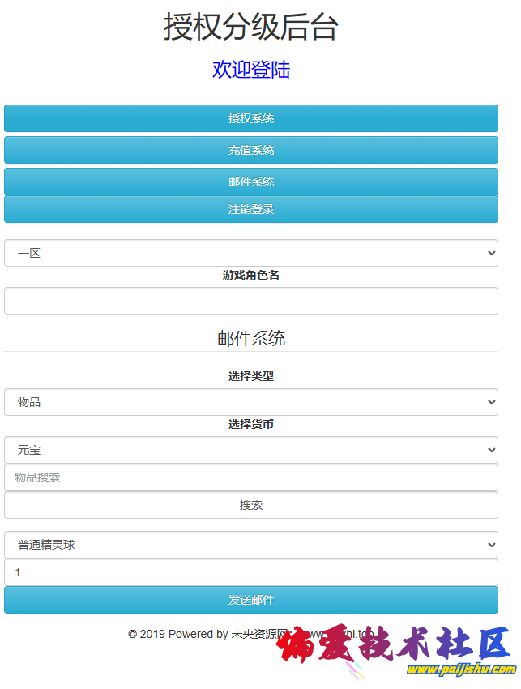Expand the 一区 server dropdown
This screenshot has height=689, width=521.
coord(251,253)
